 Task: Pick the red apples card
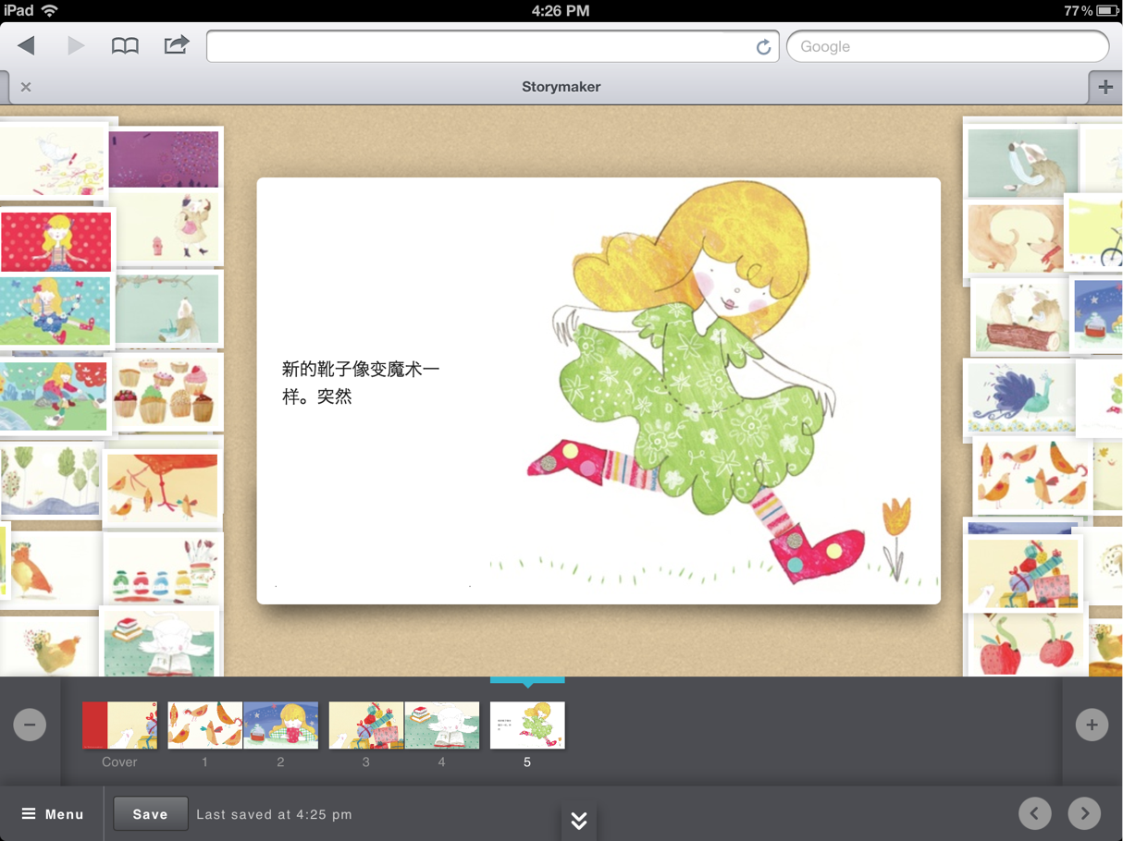point(1027,644)
